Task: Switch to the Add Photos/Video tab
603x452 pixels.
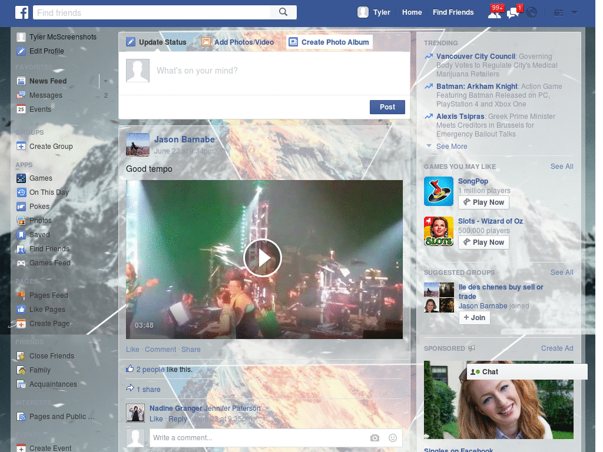Action: point(238,42)
